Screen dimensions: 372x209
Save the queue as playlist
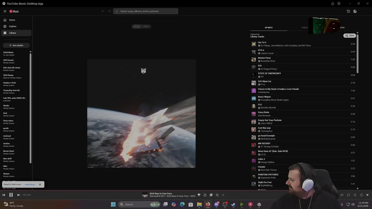click(x=350, y=36)
